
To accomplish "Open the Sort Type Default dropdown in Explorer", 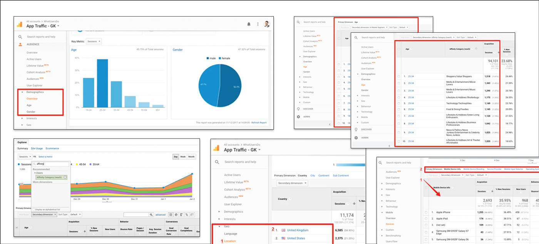I will (x=75, y=214).
